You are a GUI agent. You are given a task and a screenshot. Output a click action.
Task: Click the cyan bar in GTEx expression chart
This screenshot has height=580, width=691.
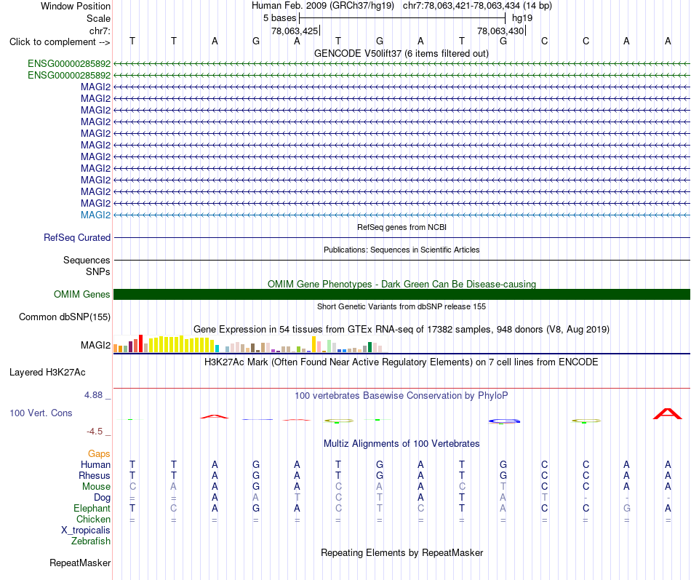(x=217, y=349)
